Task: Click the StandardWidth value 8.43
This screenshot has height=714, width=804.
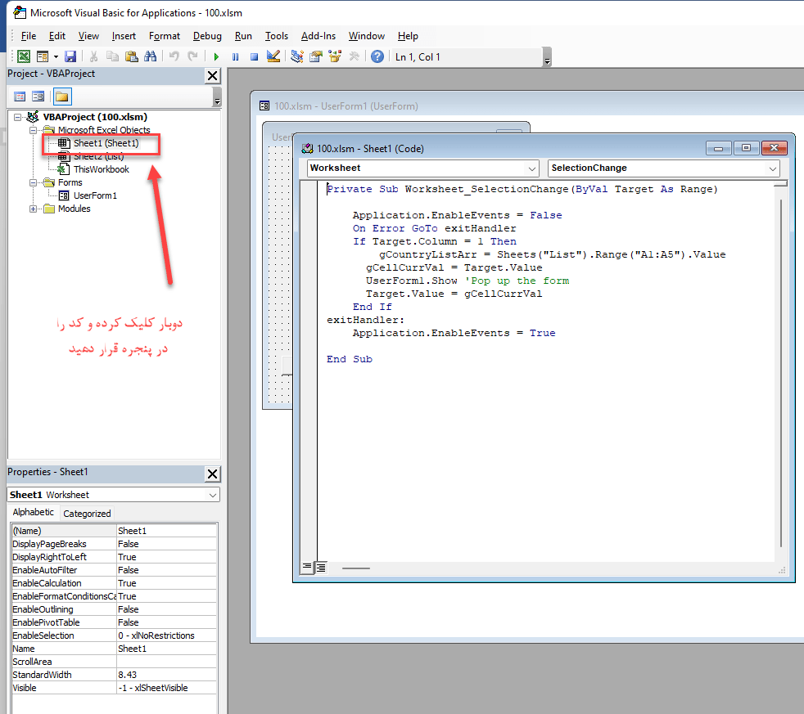Action: [x=167, y=675]
